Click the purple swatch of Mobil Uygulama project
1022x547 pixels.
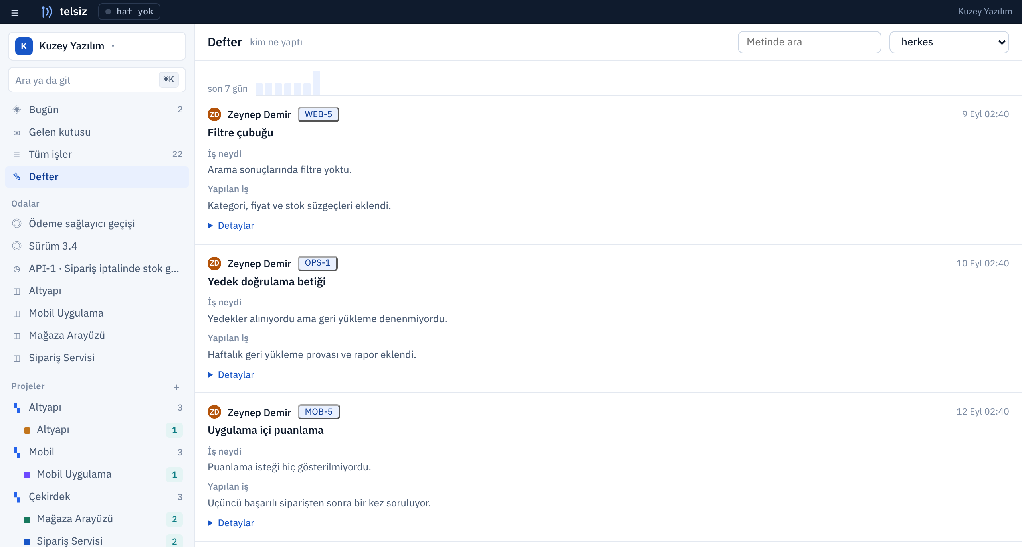pos(27,475)
